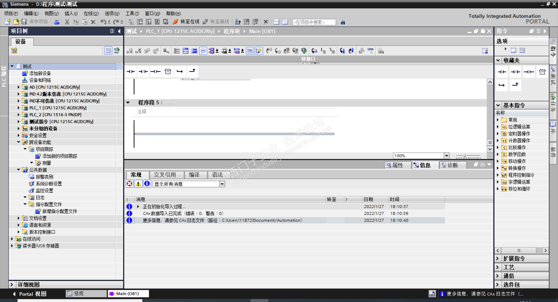Collapse the 公共数据 tree node
This screenshot has height=302, width=558.
click(19, 170)
